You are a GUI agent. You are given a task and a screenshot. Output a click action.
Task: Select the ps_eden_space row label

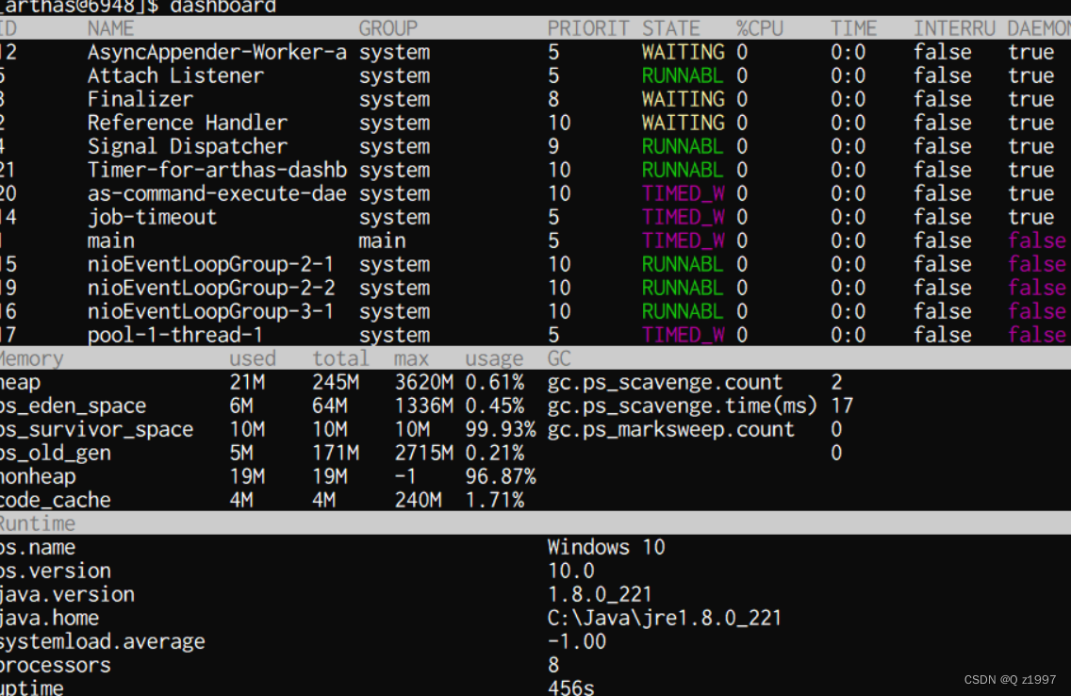(74, 406)
